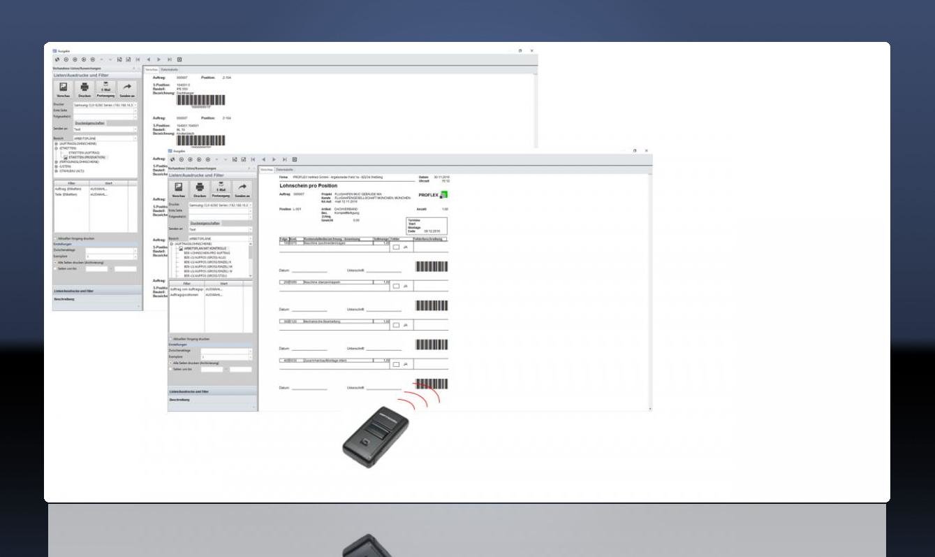This screenshot has width=935, height=557.
Task: Collapse (ETIKETTEN) tree node in back window
Action: (x=56, y=148)
